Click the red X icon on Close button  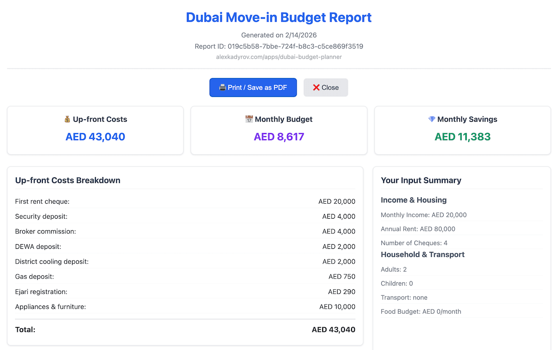pos(316,87)
